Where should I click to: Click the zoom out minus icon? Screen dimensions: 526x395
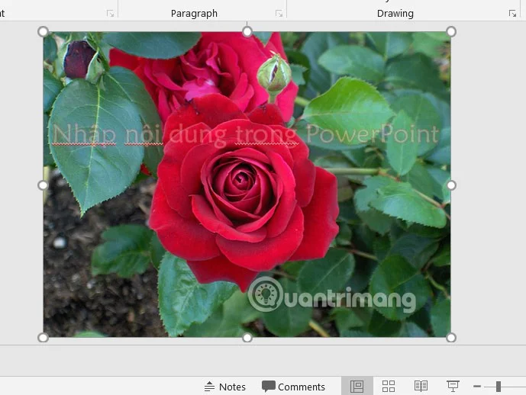[477, 387]
